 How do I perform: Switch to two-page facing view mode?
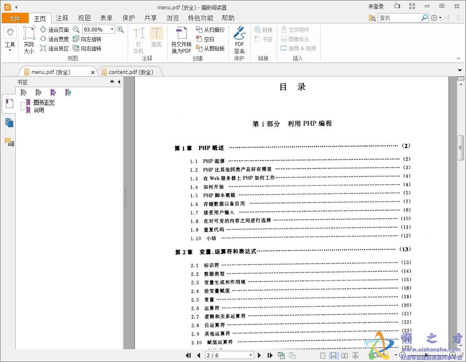click(344, 355)
